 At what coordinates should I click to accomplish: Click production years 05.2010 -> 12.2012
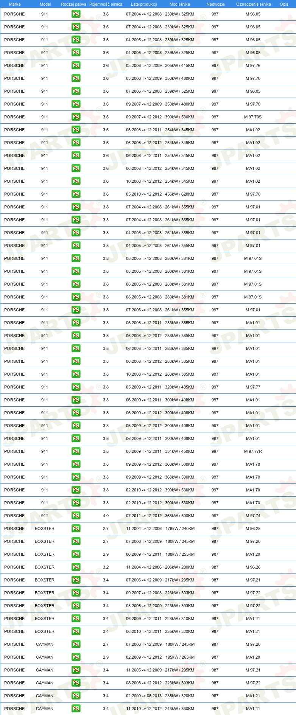tap(144, 194)
